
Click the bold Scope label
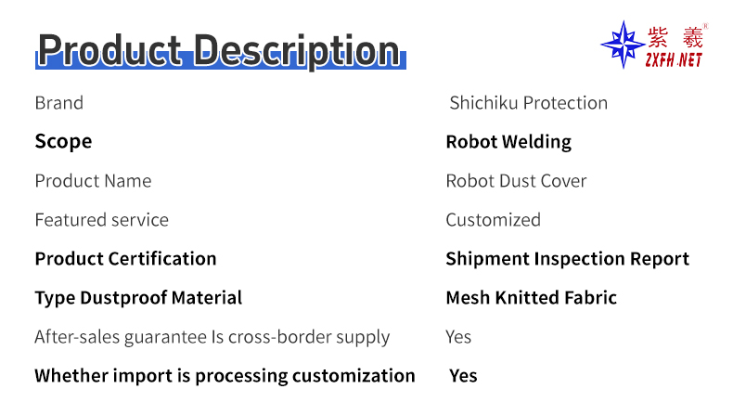coord(63,142)
